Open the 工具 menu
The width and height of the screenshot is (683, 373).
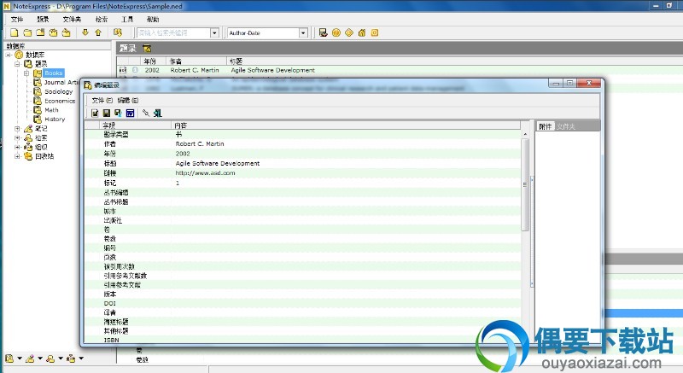(x=127, y=19)
